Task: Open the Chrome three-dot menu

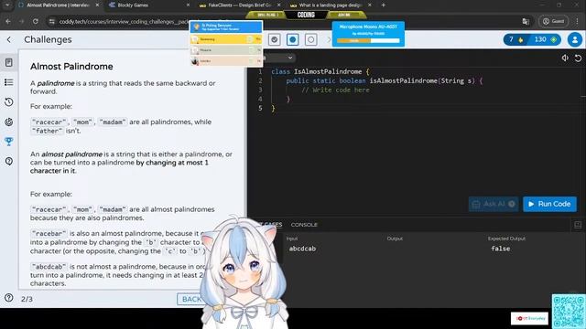Action: pos(578,22)
